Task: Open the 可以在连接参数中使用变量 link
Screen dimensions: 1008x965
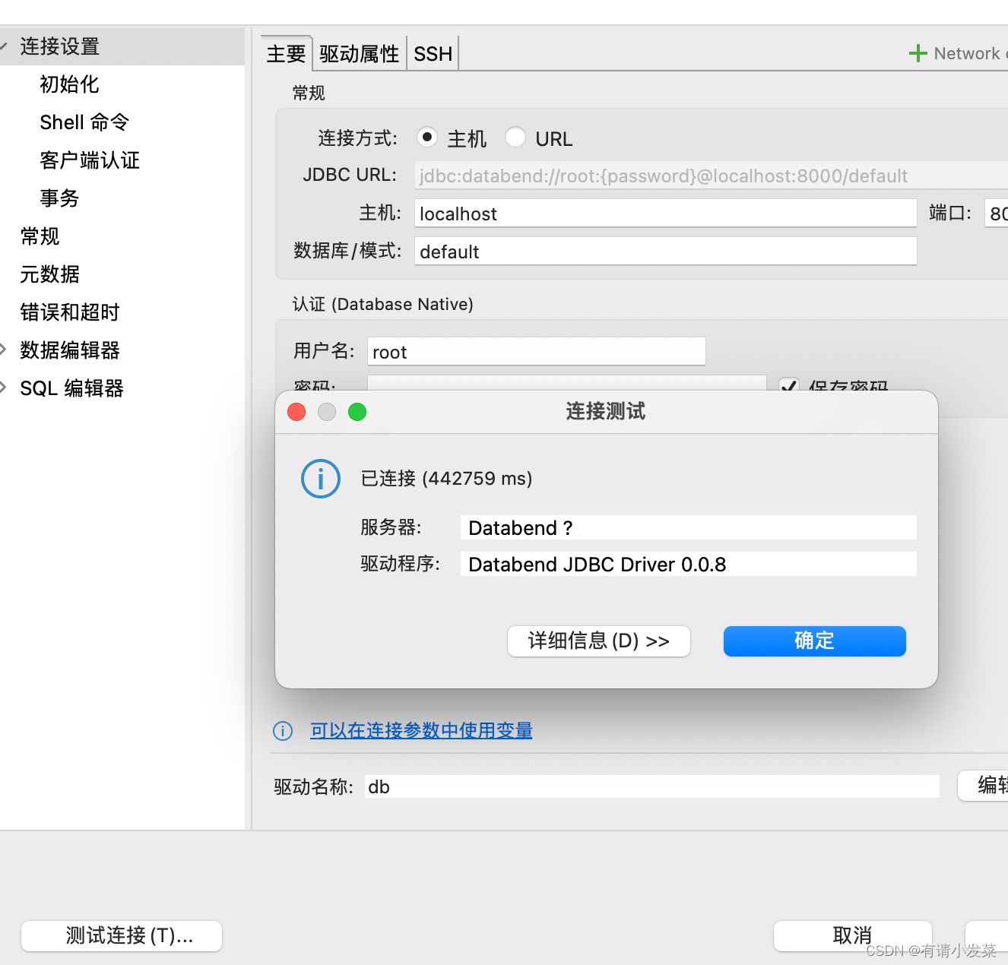Action: [x=420, y=730]
